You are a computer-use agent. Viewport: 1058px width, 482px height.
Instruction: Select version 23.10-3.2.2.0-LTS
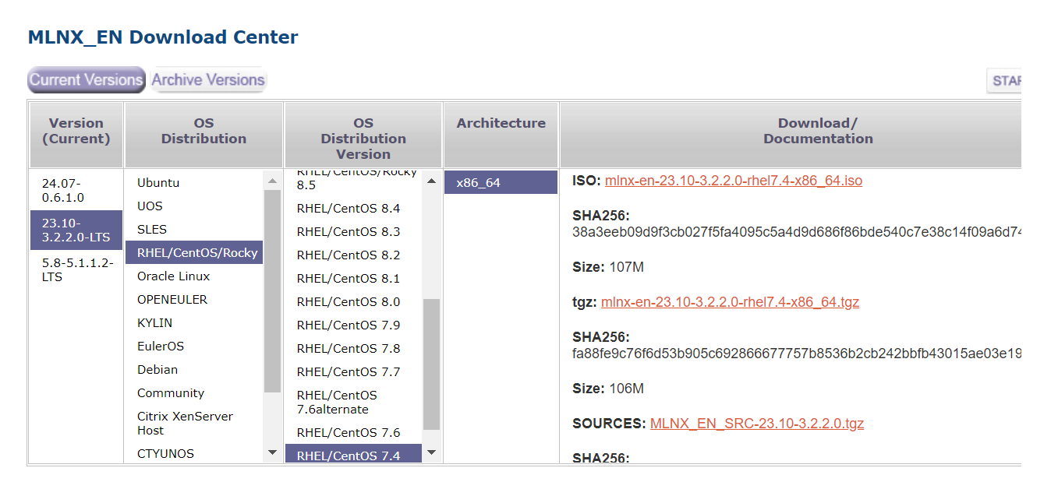(x=76, y=230)
